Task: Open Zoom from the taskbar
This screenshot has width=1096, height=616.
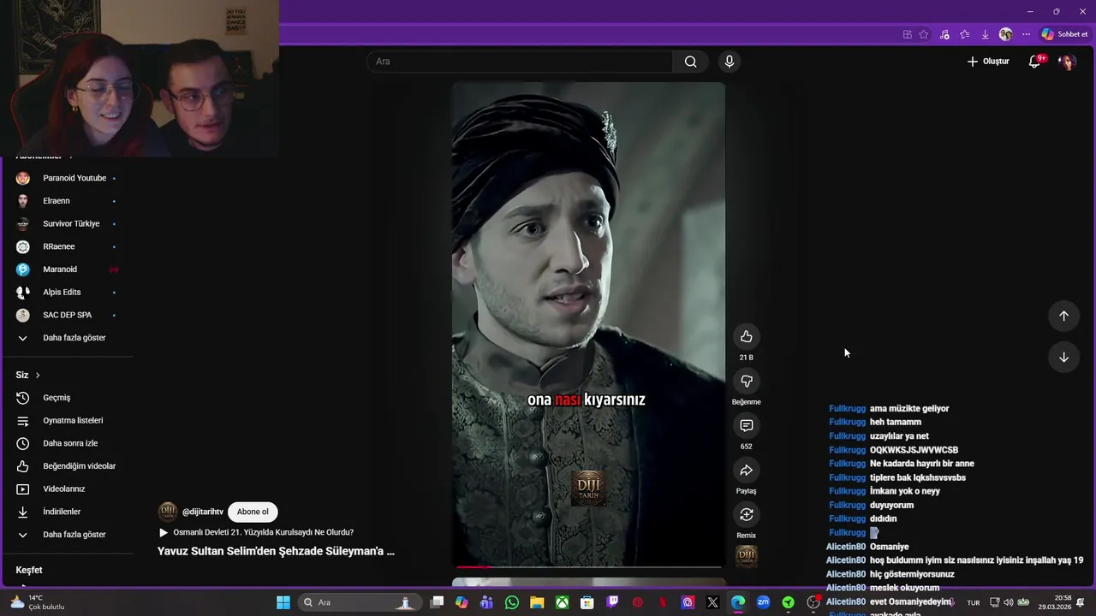Action: click(763, 602)
